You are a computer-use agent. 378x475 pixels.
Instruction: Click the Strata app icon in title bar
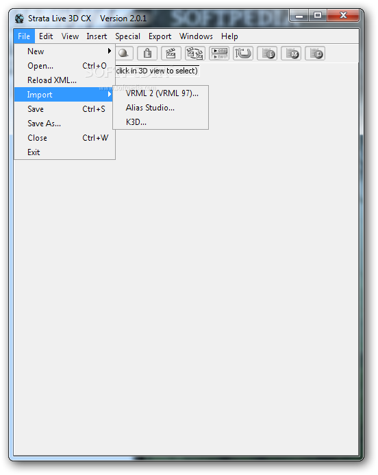(19, 19)
